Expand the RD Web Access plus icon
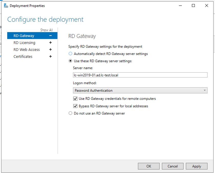Viewport: 215px width, 173px height. pos(50,50)
